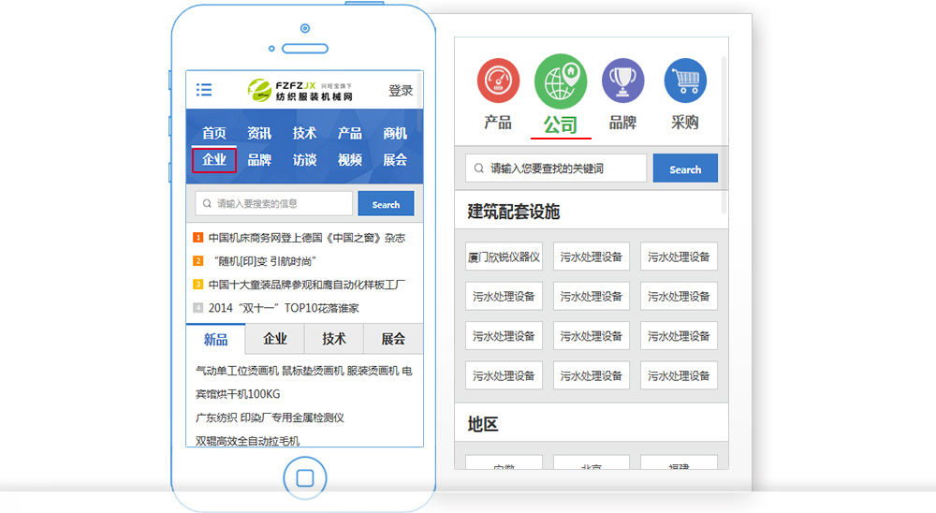Click the 登录 login link

(401, 91)
